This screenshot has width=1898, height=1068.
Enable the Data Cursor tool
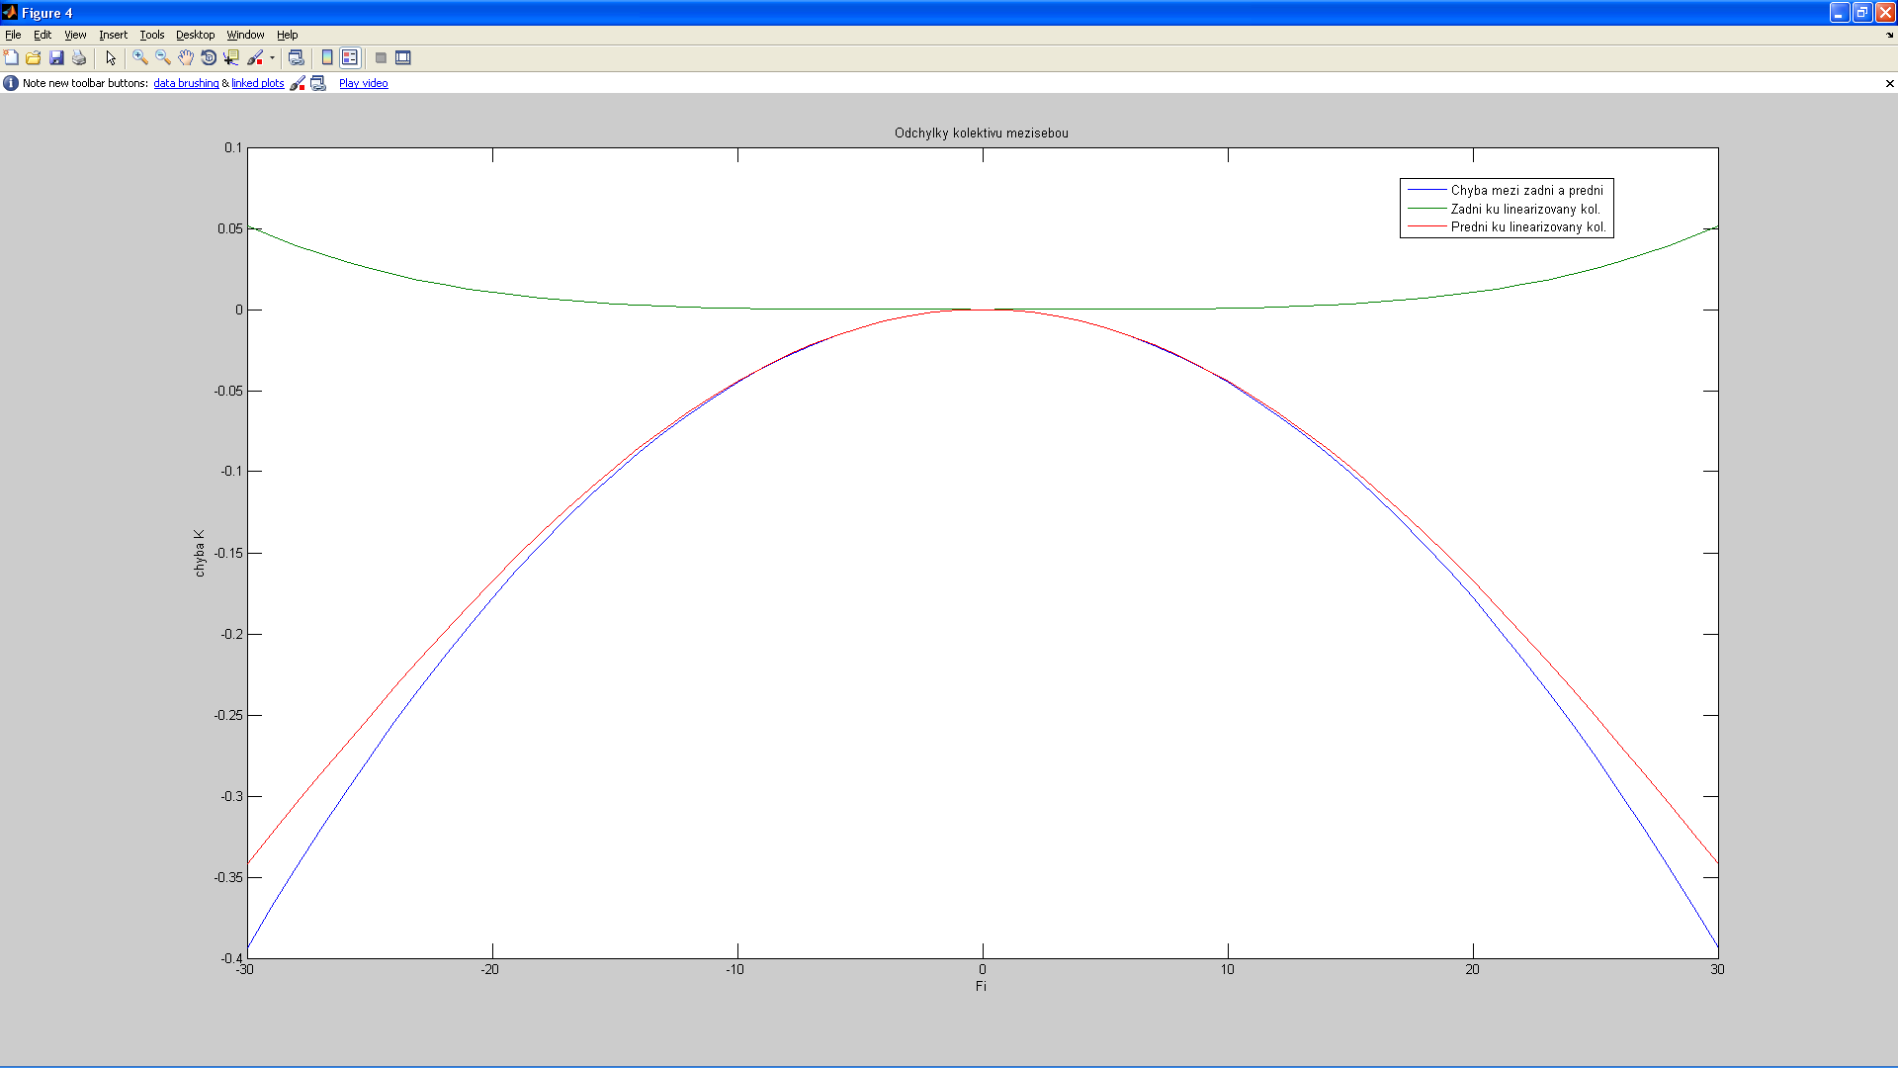tap(231, 57)
